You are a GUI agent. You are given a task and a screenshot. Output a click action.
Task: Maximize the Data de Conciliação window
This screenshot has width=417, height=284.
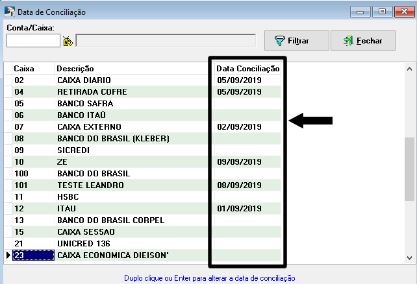(383, 12)
